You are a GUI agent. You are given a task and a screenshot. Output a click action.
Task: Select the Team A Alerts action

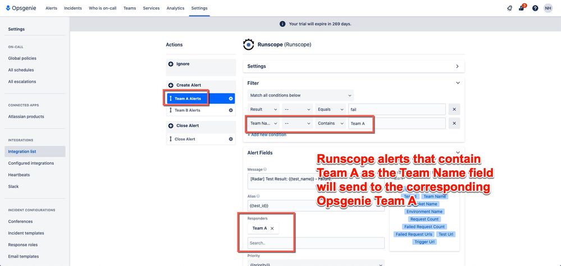pyautogui.click(x=201, y=99)
